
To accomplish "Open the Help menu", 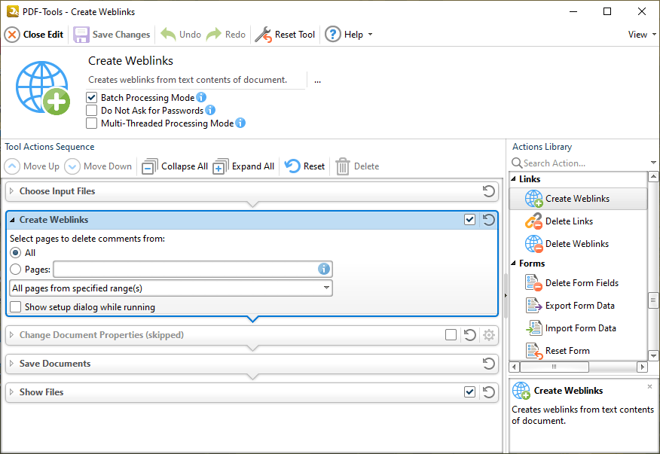I will click(348, 35).
